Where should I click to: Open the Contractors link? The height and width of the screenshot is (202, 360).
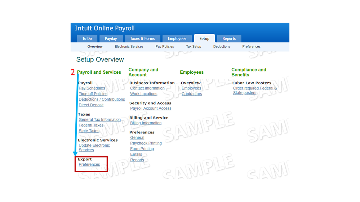tap(192, 94)
